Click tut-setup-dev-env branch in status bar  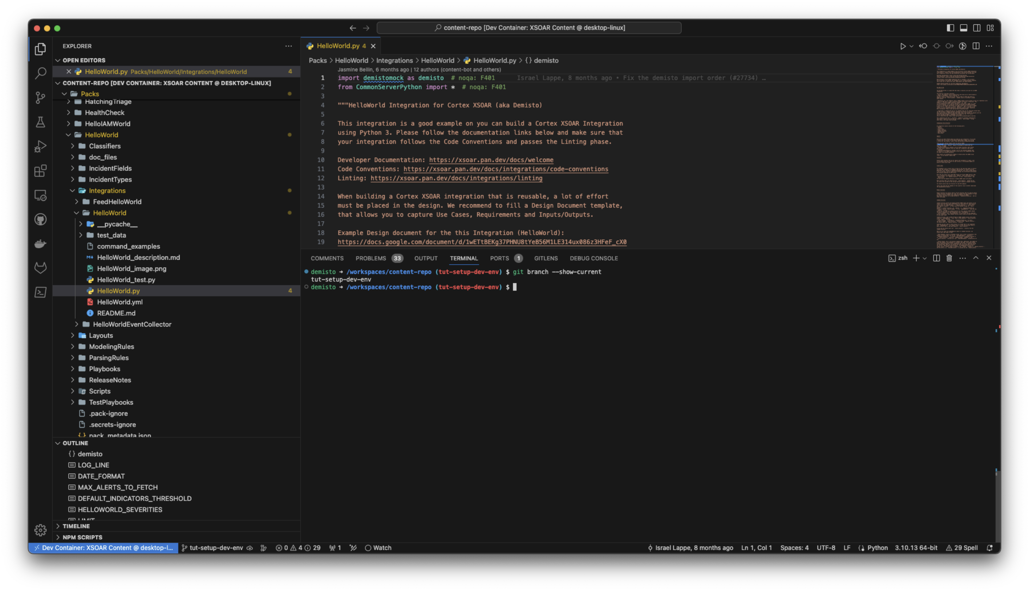tap(216, 547)
